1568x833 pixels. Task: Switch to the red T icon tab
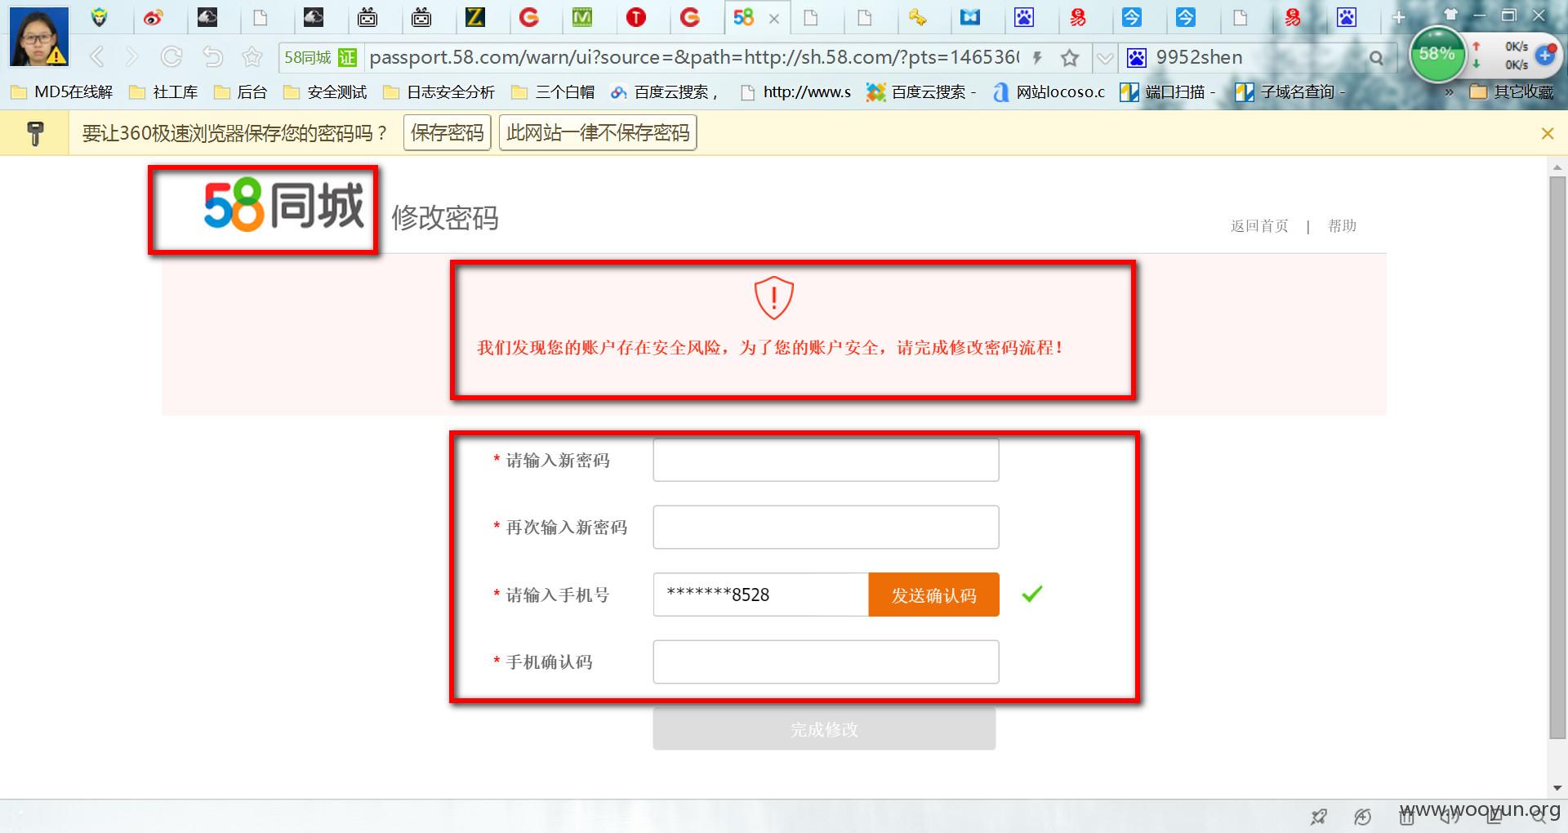point(636,17)
